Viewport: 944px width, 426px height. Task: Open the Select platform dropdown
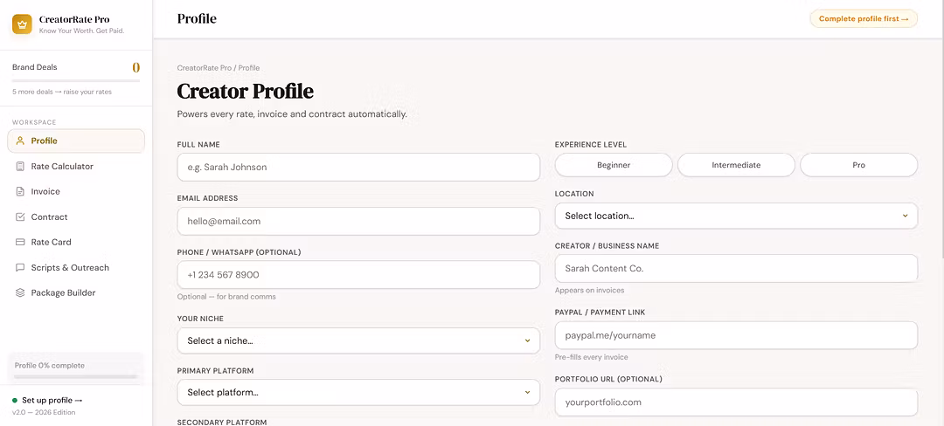coord(358,392)
